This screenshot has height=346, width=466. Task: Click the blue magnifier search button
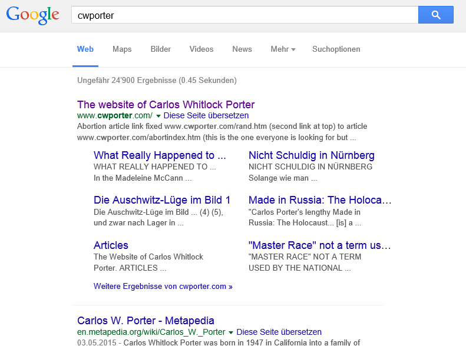[x=435, y=15]
